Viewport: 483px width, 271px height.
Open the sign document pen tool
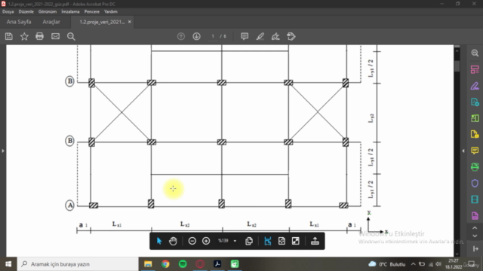pyautogui.click(x=275, y=36)
